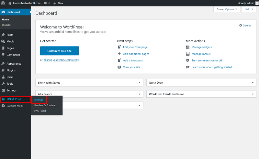Click the Tools wrench icon
This screenshot has width=259, height=159.
(x=3, y=84)
